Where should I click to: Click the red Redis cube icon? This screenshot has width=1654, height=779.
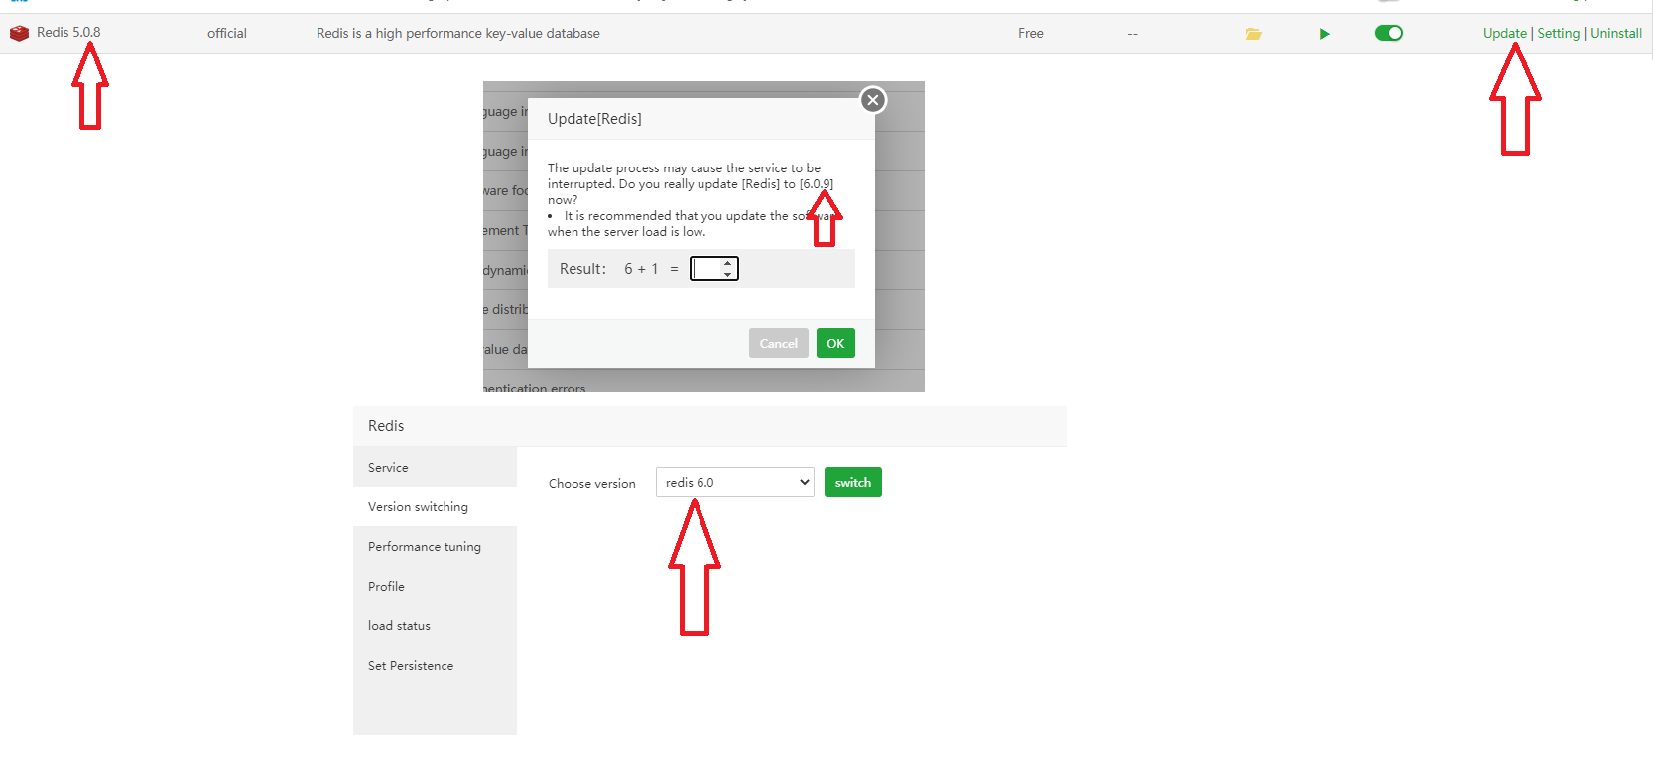19,33
